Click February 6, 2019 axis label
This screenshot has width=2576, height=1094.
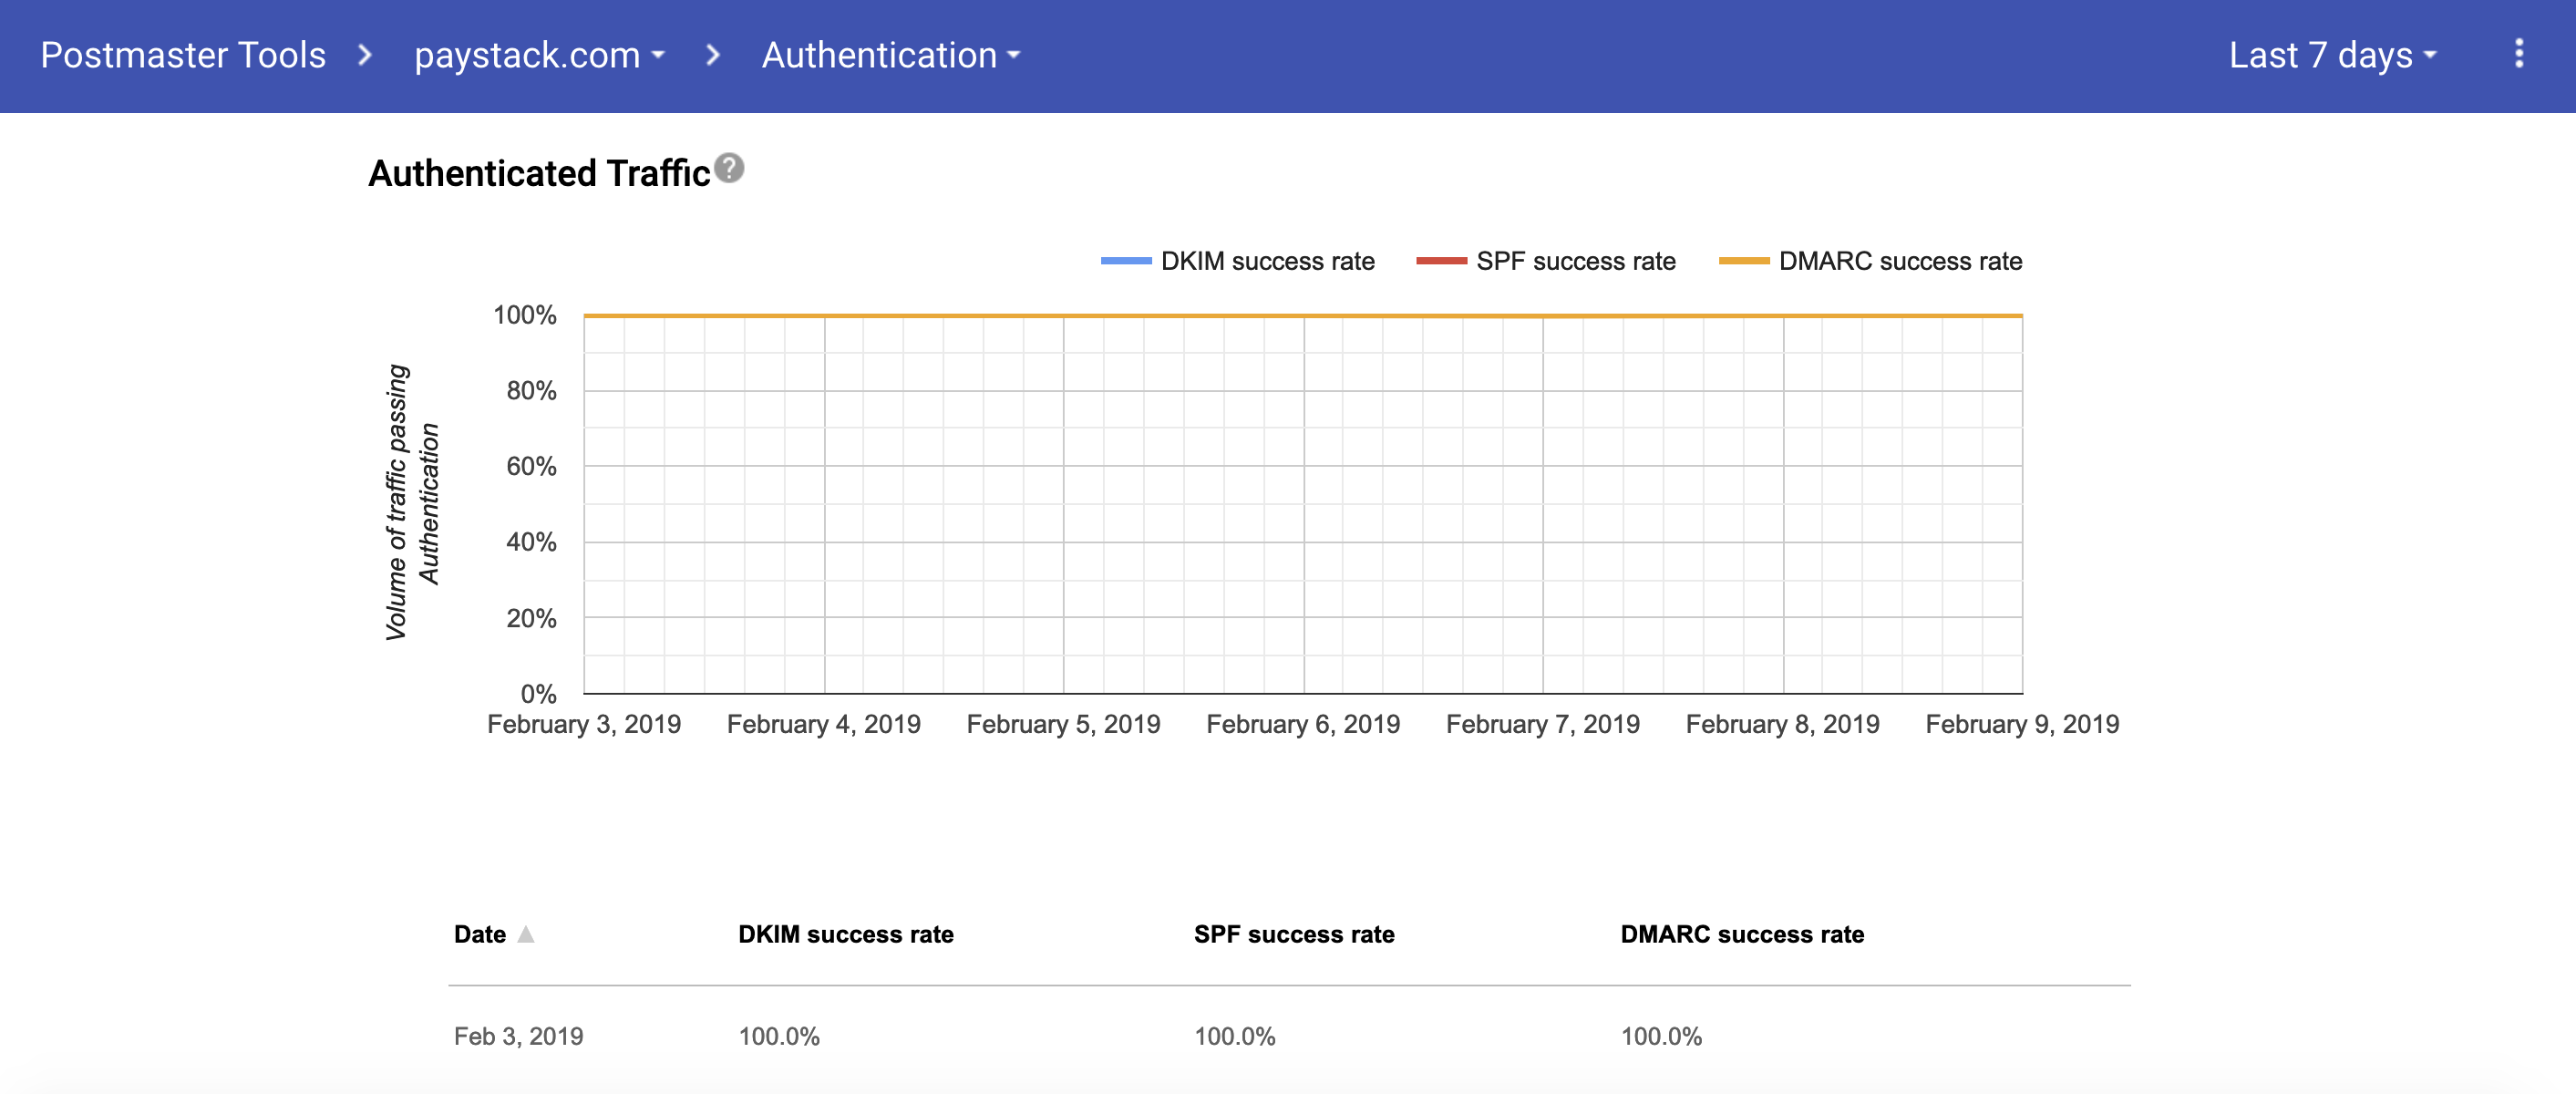pyautogui.click(x=1303, y=724)
